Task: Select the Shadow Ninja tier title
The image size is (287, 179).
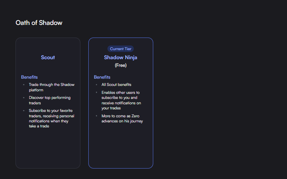Action: [120, 57]
